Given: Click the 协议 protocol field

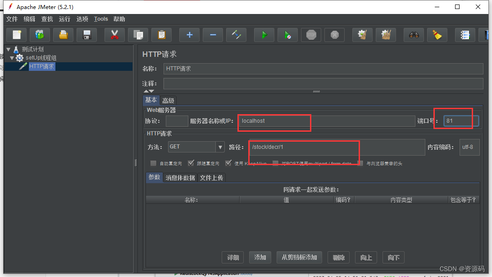Looking at the screenshot, I should 177,121.
